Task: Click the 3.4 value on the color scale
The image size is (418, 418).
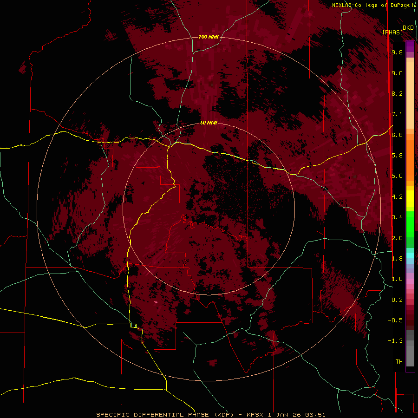Action: point(397,217)
